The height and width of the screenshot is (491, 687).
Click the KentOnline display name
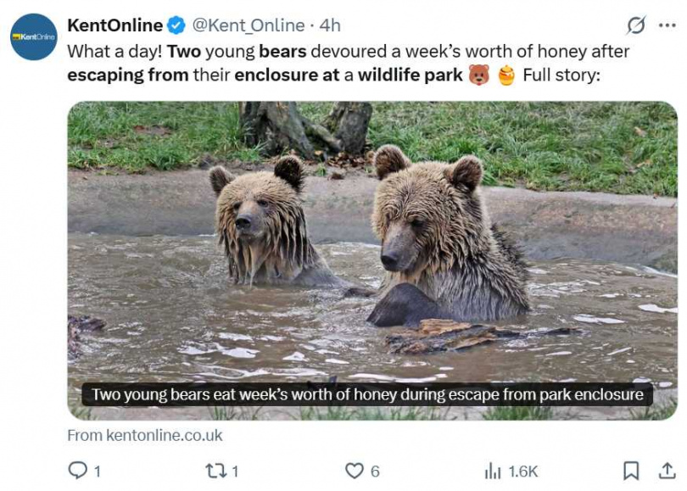click(114, 25)
